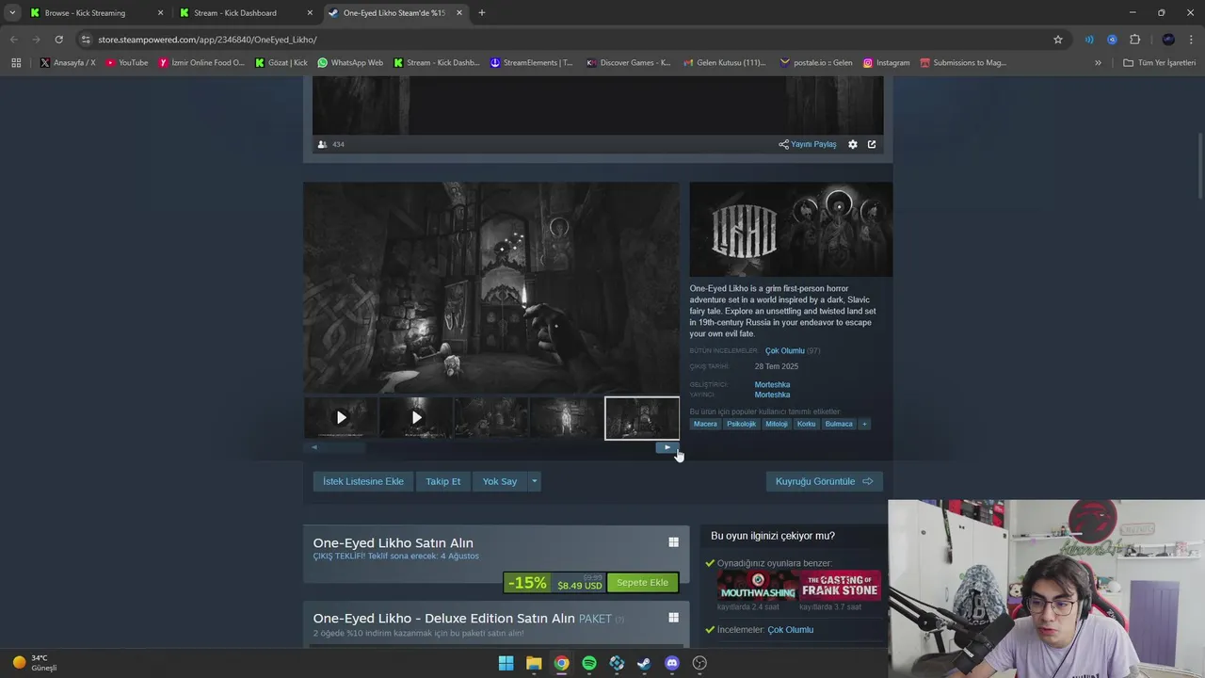Add game via İstek Listesine Ekle
Image resolution: width=1205 pixels, height=678 pixels.
[x=363, y=481]
